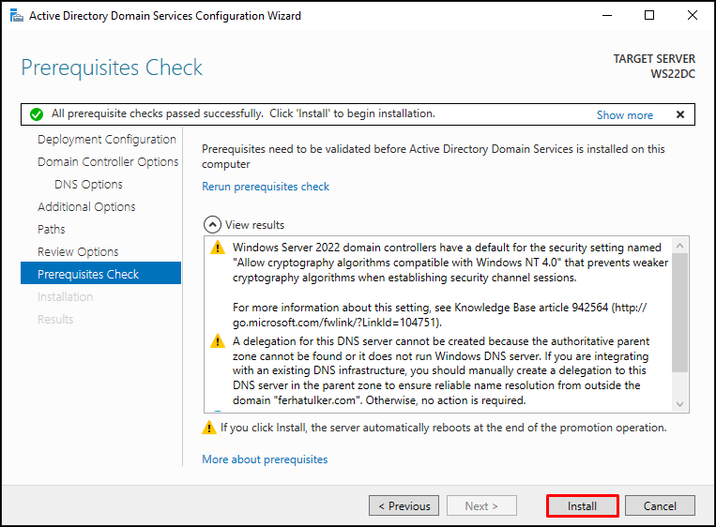Click the Prerequisites Check page heading
The height and width of the screenshot is (527, 716).
click(x=112, y=68)
